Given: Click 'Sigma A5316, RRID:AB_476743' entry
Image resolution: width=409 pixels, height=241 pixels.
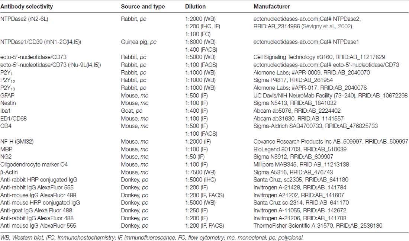Looking at the screenshot, I should click(293, 172).
